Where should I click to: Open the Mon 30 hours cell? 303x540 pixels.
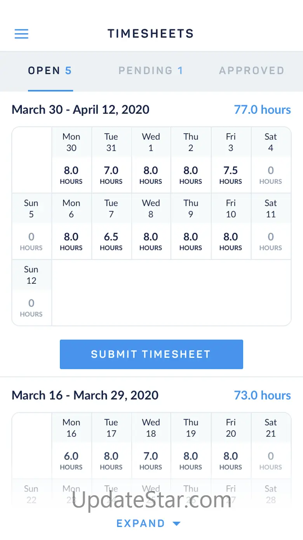71,160
